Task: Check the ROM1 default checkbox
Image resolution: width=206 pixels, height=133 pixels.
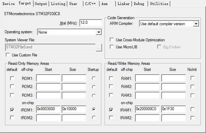Action: [12, 78]
